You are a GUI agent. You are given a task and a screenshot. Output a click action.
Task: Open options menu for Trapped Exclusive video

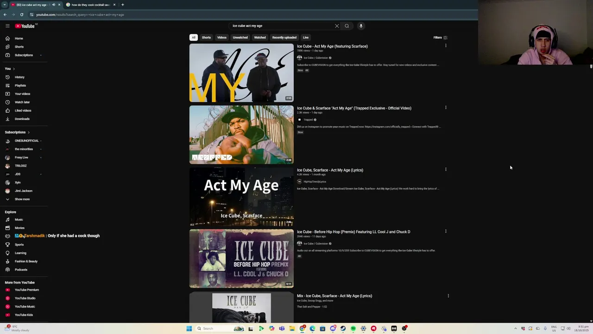click(446, 108)
